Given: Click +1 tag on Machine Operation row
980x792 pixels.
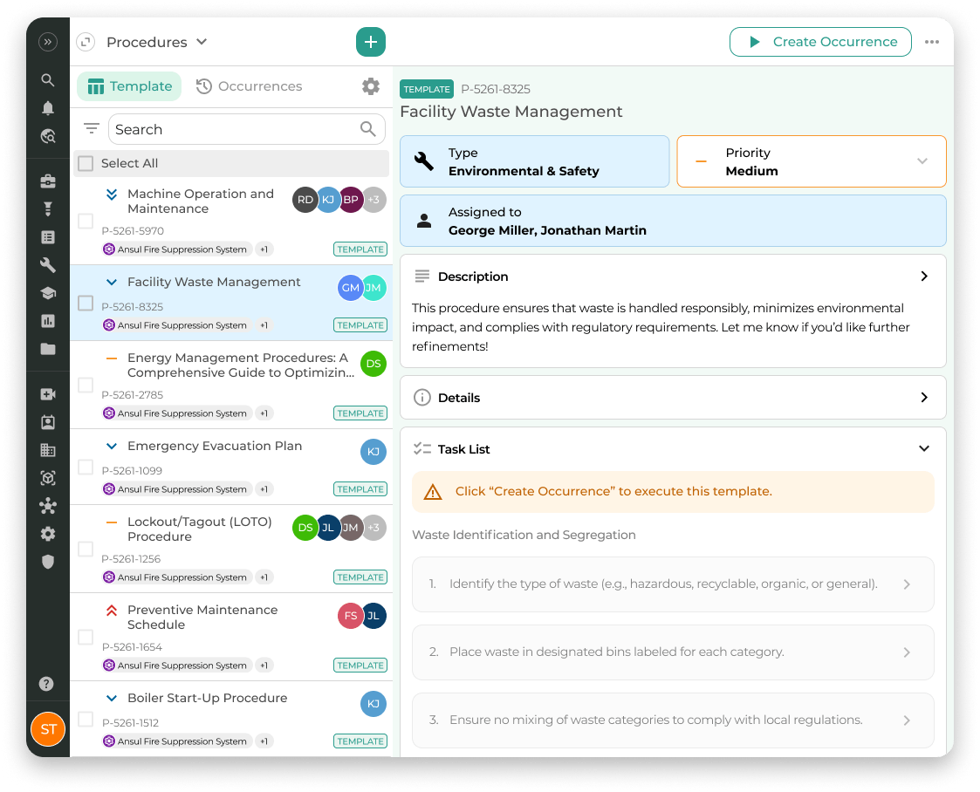Looking at the screenshot, I should (x=264, y=249).
